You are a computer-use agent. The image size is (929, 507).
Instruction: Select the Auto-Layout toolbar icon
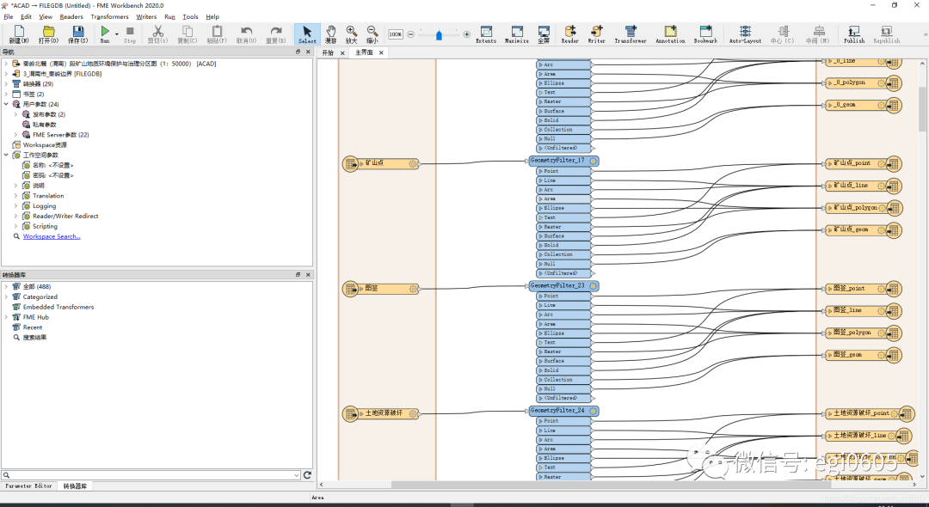pos(745,33)
